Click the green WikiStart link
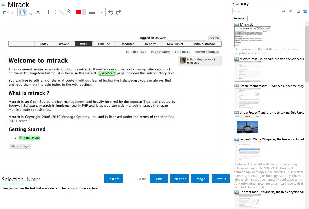This screenshot has height=209, width=309. click(x=107, y=73)
